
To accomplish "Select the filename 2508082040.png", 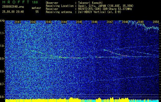I will click(x=13, y=7).
